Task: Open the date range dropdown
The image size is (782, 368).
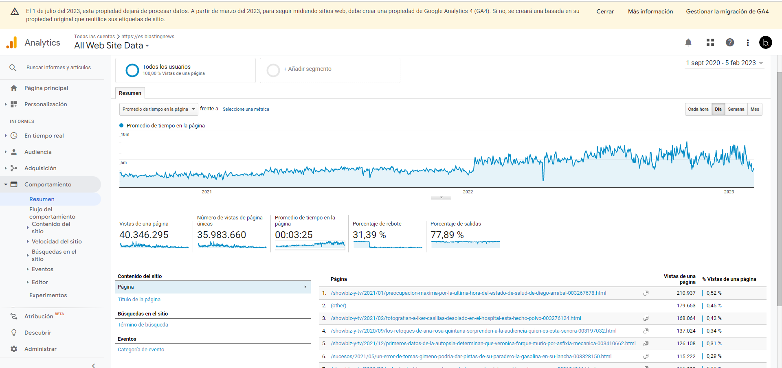Action: point(724,63)
